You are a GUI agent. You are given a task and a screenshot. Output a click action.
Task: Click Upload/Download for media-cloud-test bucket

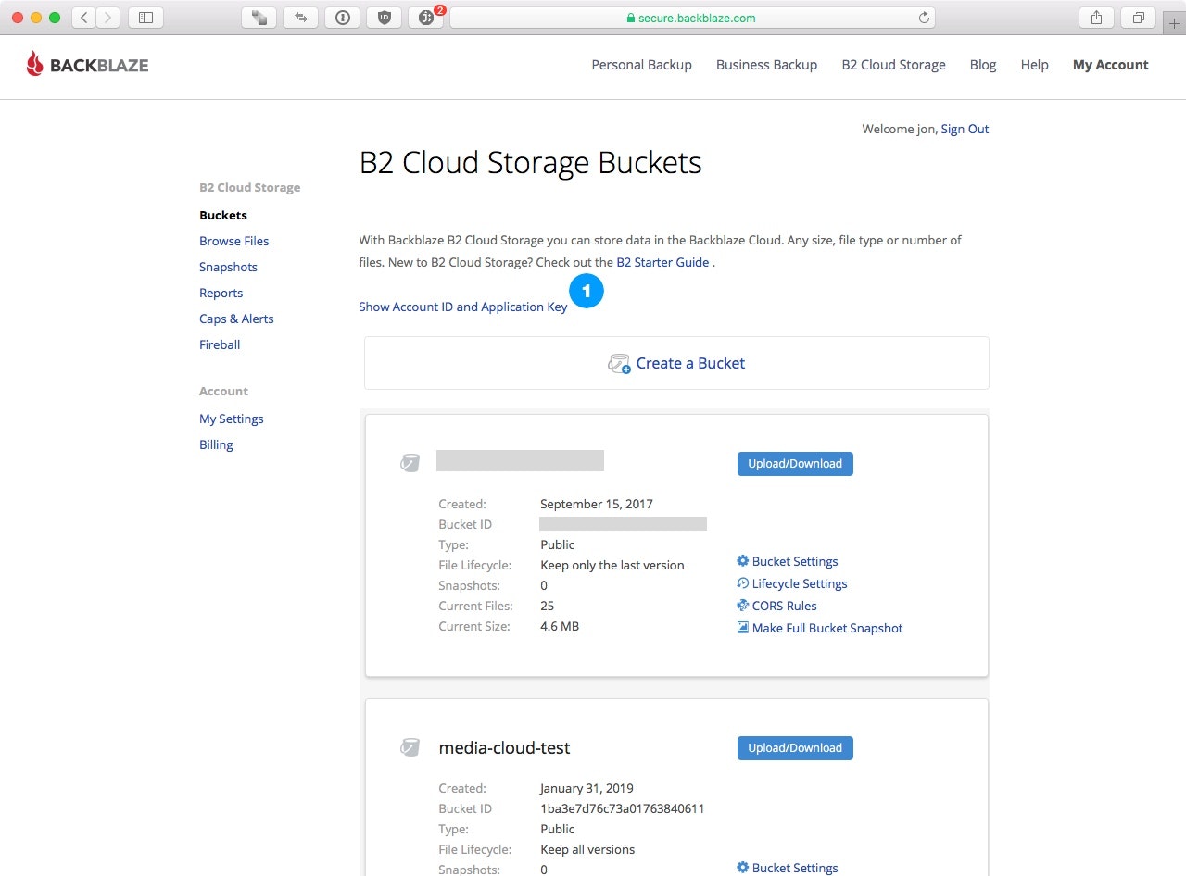[x=795, y=747]
